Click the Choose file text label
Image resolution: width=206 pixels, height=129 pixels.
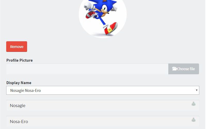(186, 69)
